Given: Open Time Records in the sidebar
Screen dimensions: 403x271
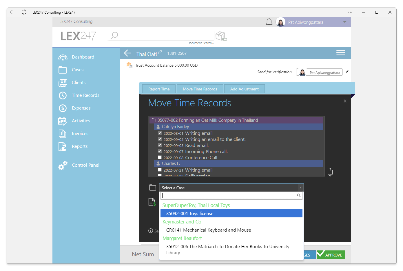Looking at the screenshot, I should point(85,95).
